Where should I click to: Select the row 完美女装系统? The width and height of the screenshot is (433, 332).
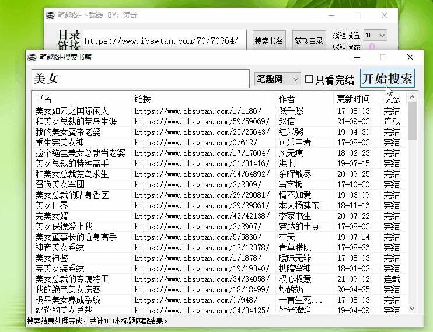coord(219,268)
